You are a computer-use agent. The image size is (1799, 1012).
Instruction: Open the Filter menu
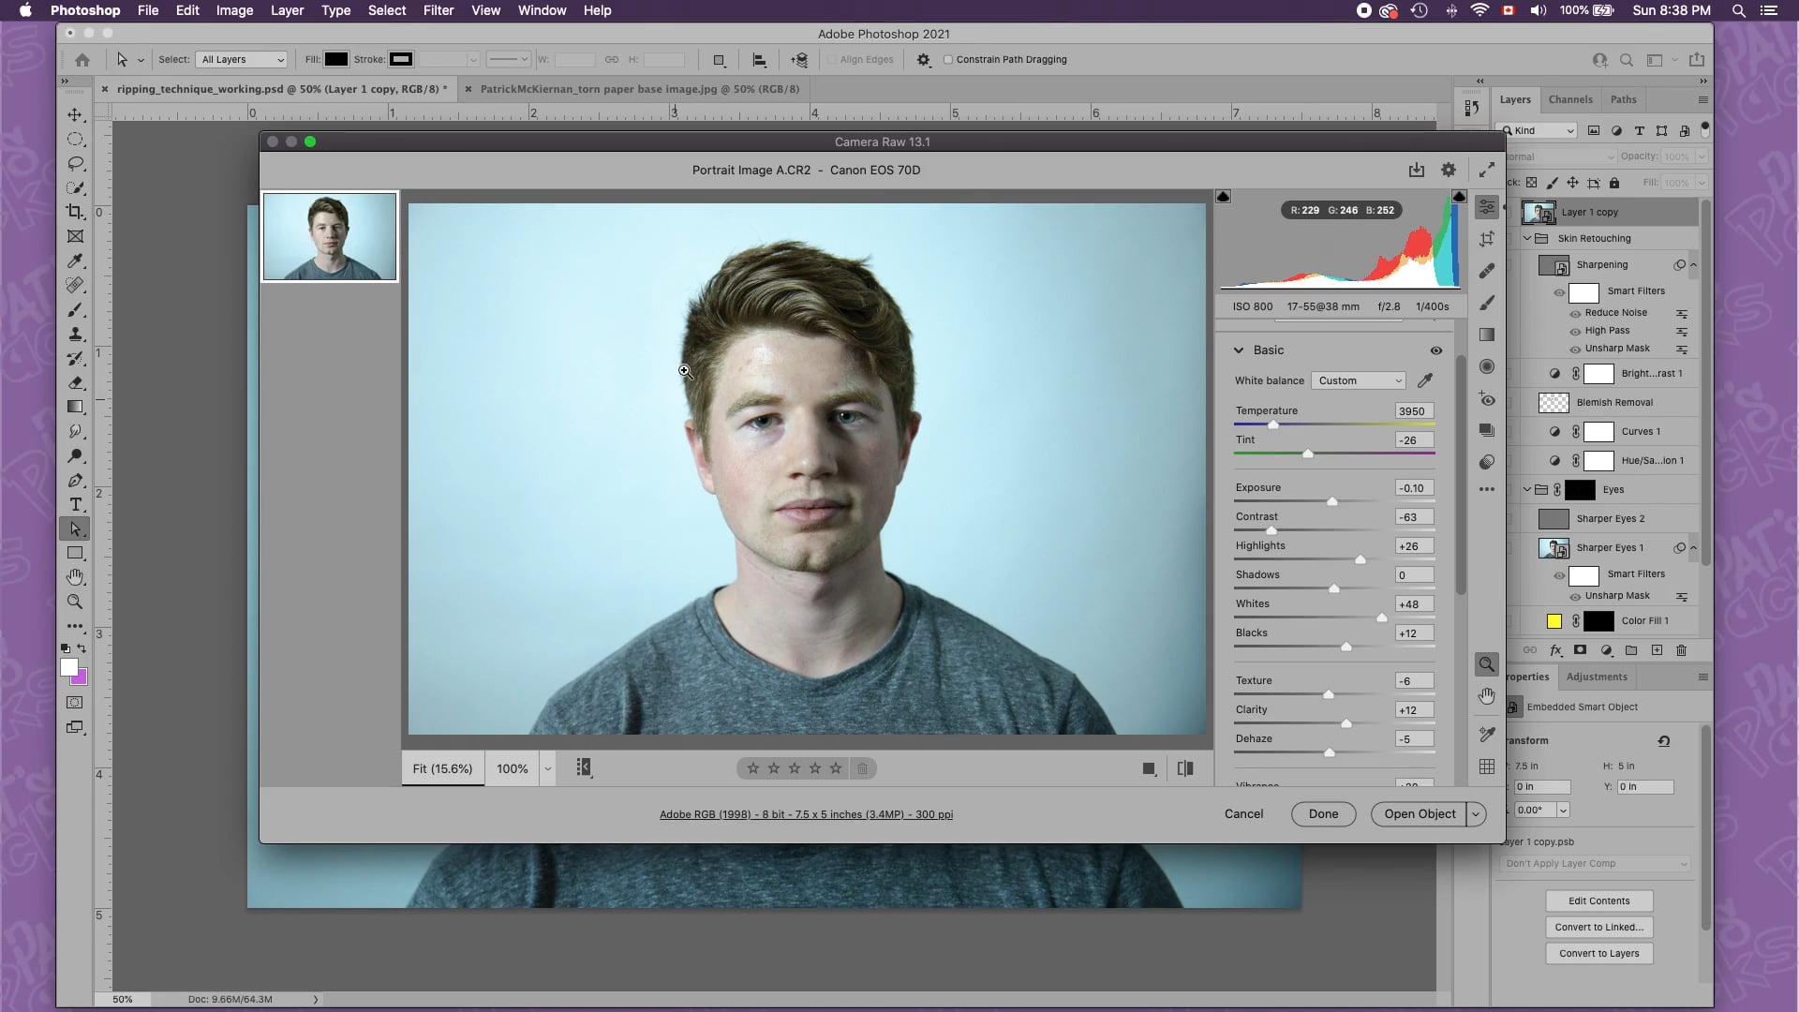click(x=438, y=10)
